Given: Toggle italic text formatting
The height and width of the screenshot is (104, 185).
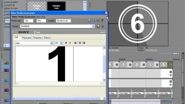Looking at the screenshot, I should (x=70, y=43).
